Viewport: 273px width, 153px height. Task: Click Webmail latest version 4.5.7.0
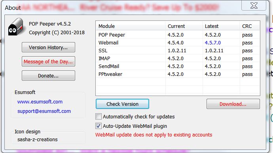213,42
